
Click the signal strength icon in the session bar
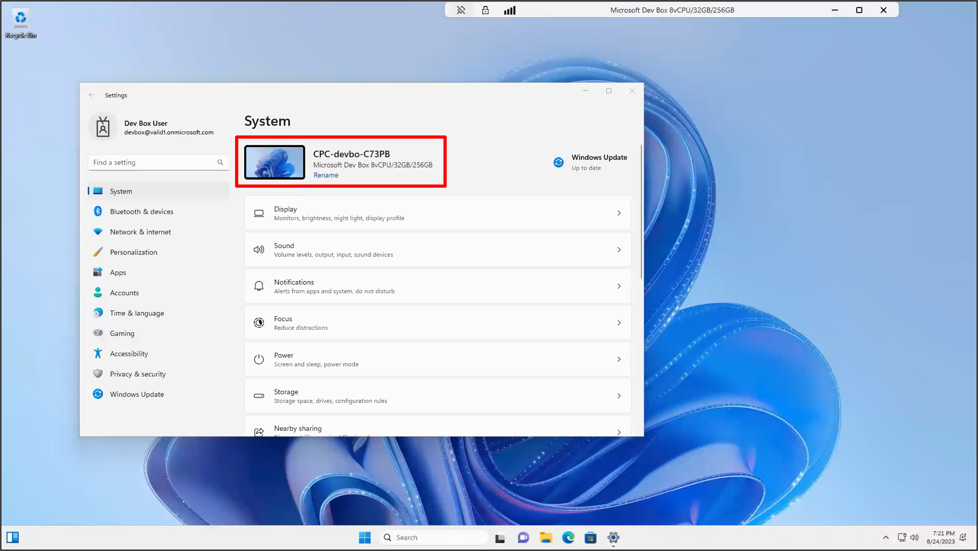pyautogui.click(x=510, y=10)
